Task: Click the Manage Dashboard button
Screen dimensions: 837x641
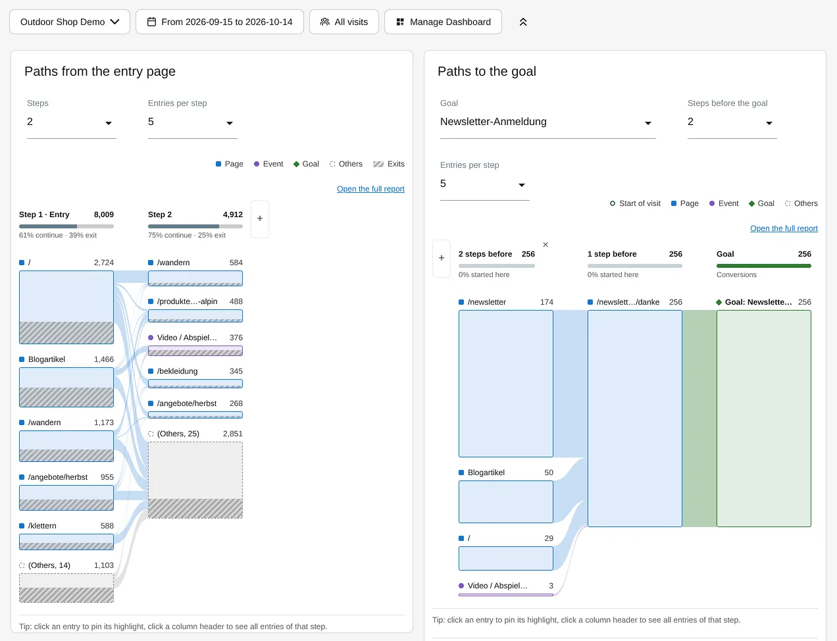Action: (443, 22)
